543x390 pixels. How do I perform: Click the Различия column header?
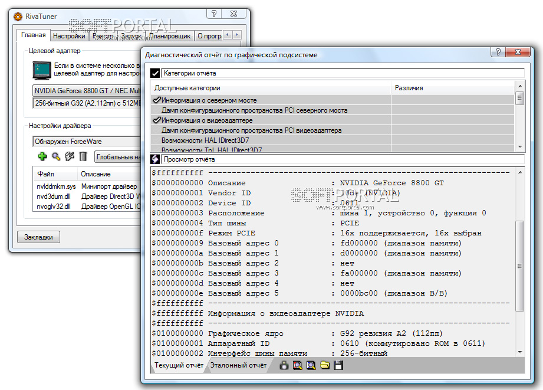(x=453, y=88)
